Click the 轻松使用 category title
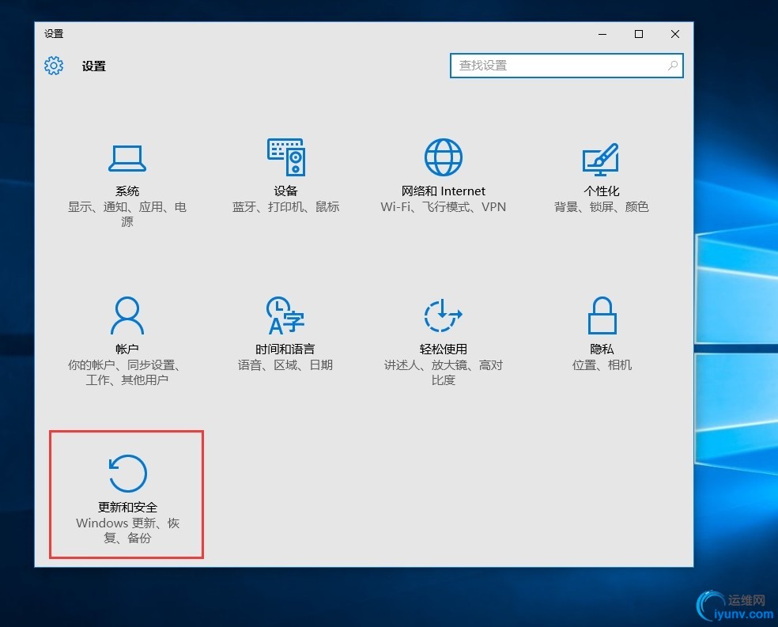Viewport: 778px width, 627px height. coord(443,349)
